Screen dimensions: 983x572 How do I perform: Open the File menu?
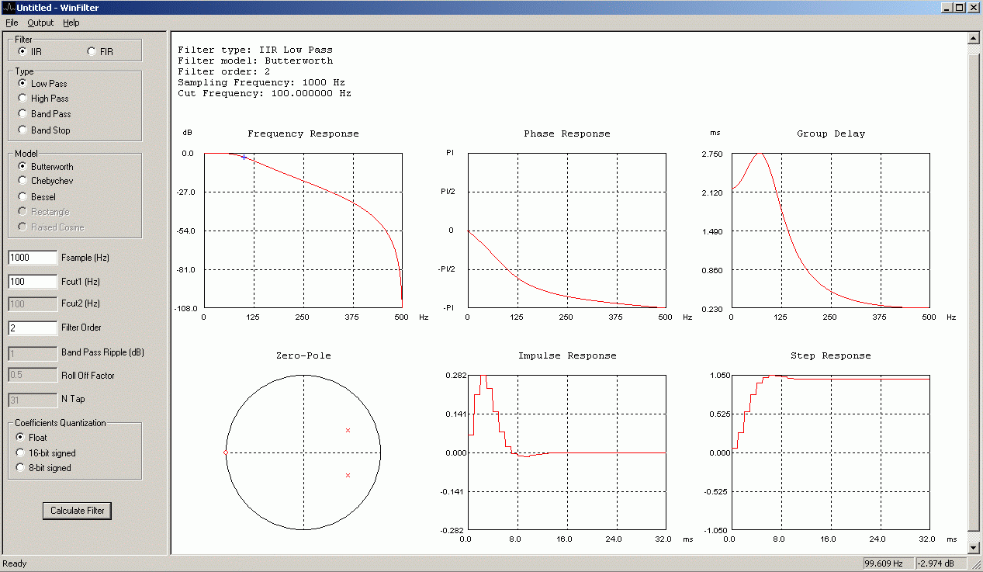click(12, 23)
